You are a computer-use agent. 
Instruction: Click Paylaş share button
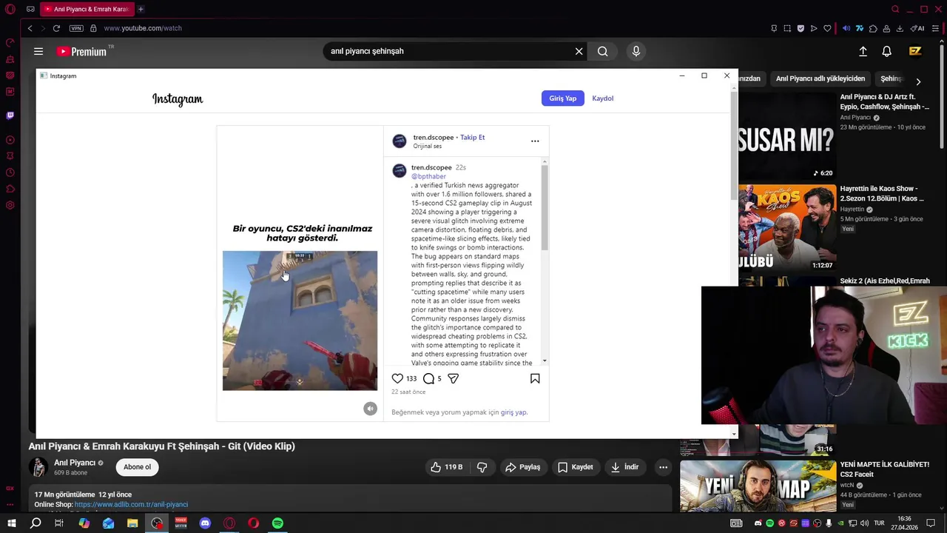click(522, 467)
